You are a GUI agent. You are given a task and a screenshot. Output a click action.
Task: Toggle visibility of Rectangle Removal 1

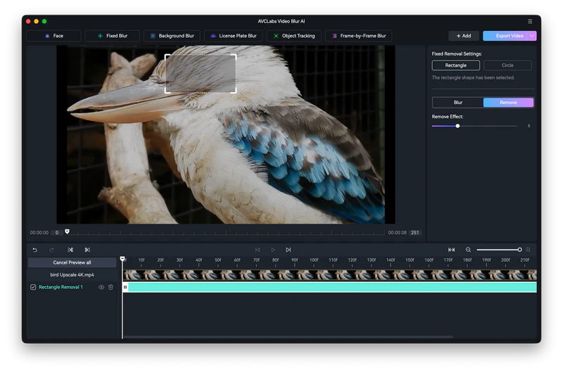[101, 288]
